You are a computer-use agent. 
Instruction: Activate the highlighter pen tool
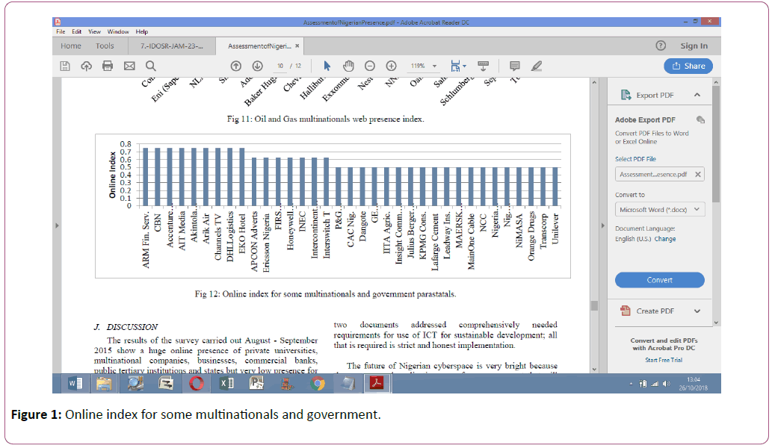pos(536,66)
